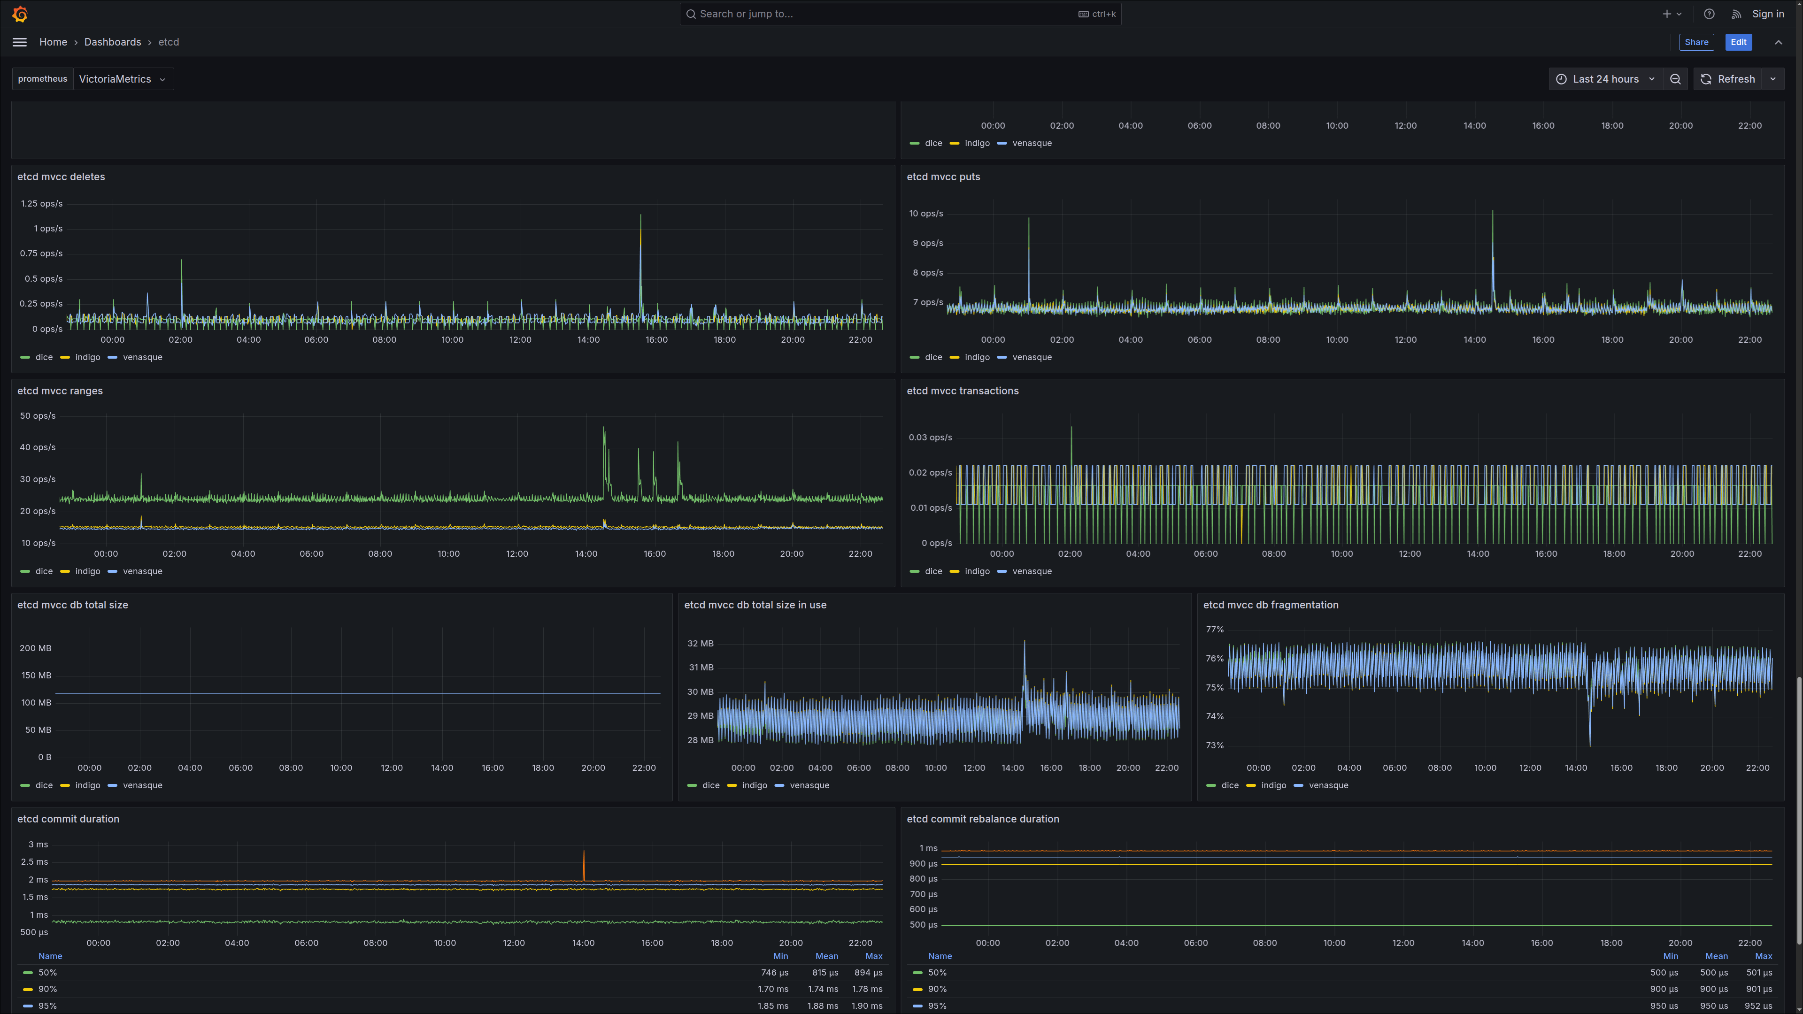Open the refresh interval dropdown arrow
1803x1014 pixels.
1773,79
